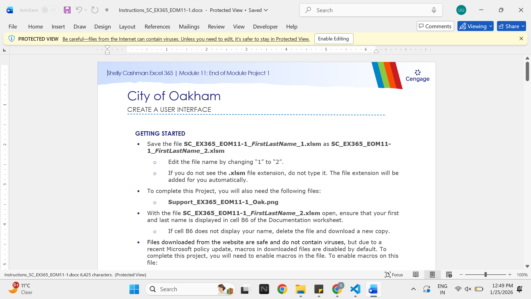The width and height of the screenshot is (531, 299).
Task: Open the References tab
Action: click(157, 27)
